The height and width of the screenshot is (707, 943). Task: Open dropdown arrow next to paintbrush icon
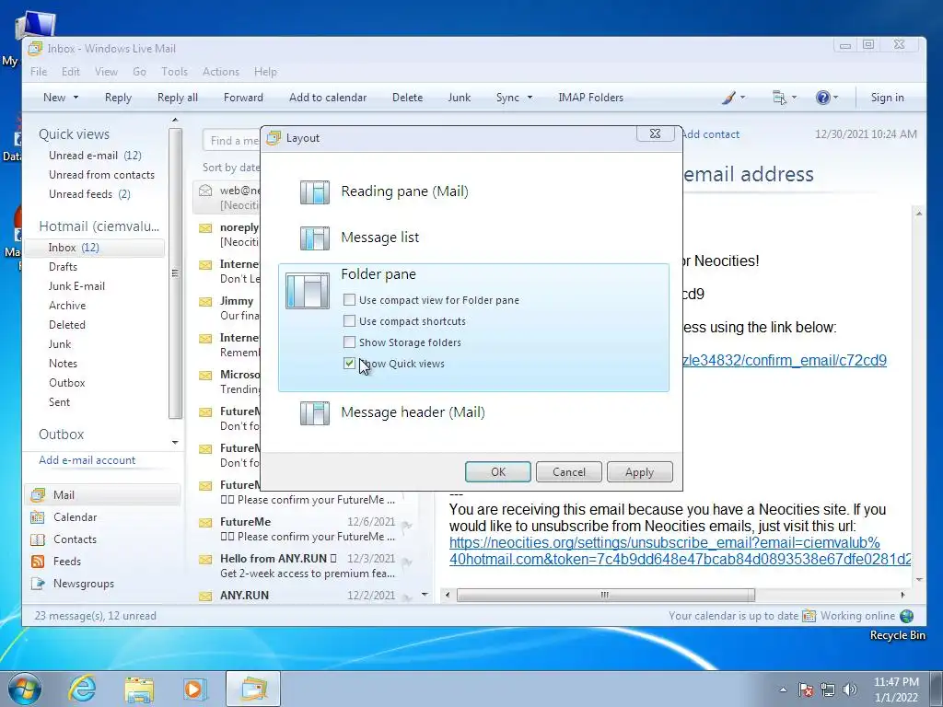coord(743,98)
